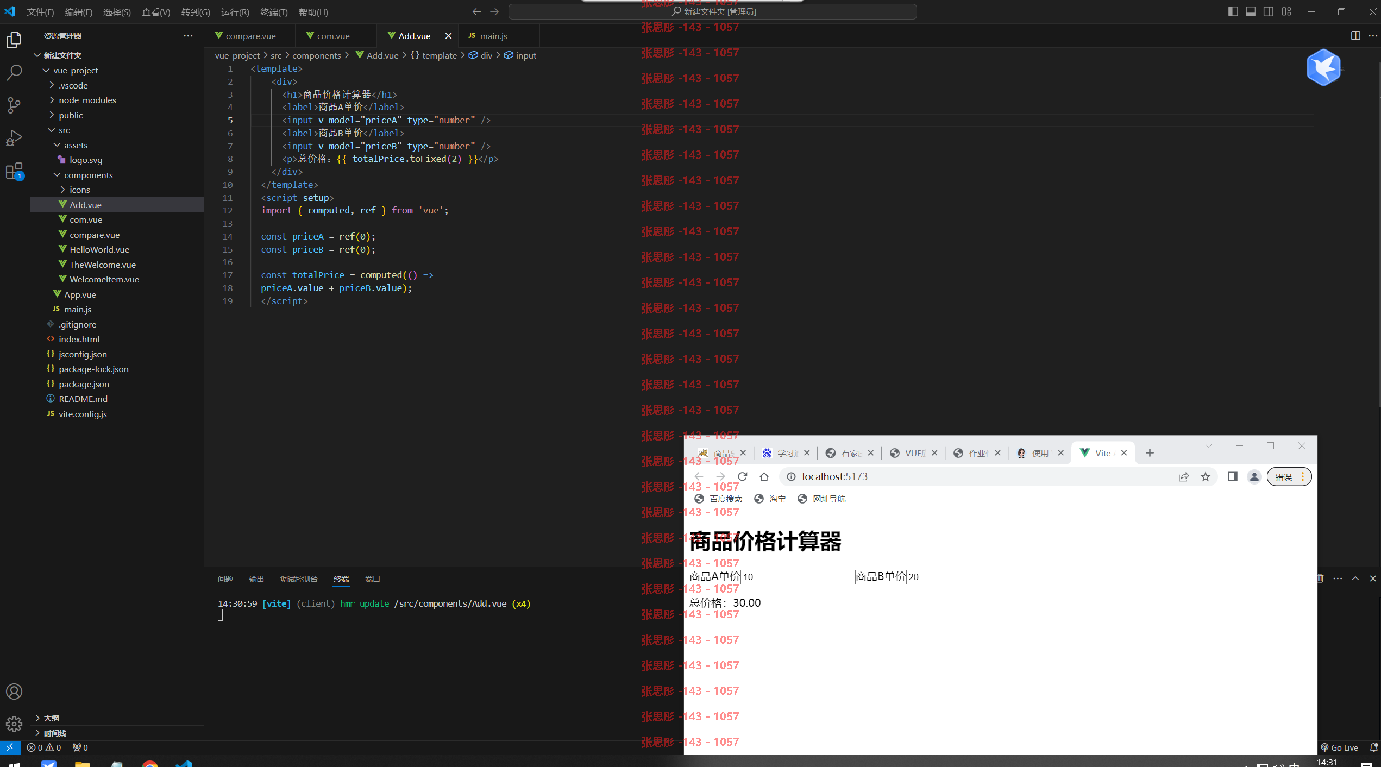This screenshot has width=1381, height=767.
Task: Open notifications bell in status bar
Action: coord(1373,747)
